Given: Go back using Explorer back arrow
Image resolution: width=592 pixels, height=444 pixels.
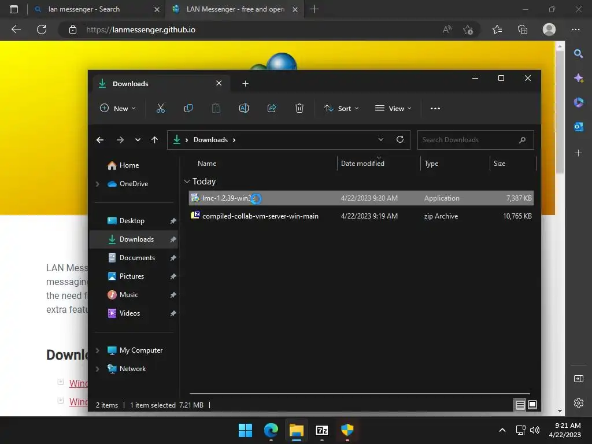Looking at the screenshot, I should click(100, 140).
